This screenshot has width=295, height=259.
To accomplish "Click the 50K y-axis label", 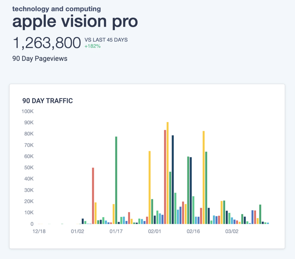I will (29, 167).
